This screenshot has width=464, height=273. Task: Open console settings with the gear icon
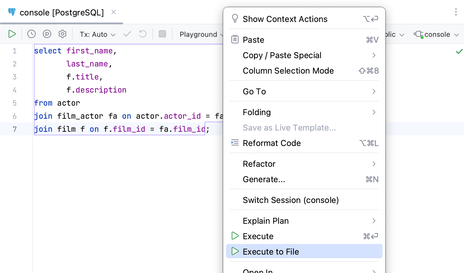(62, 34)
